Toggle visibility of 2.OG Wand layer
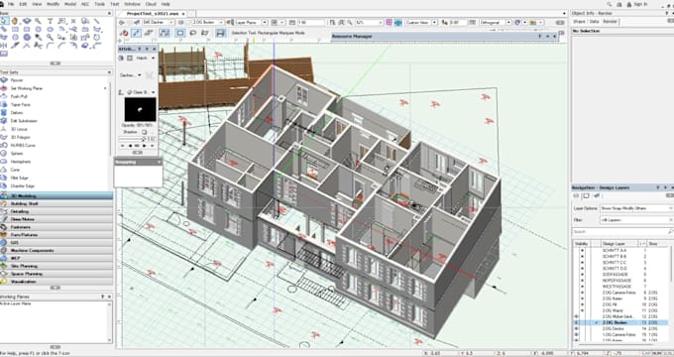This screenshot has height=357, width=674. pos(583,310)
